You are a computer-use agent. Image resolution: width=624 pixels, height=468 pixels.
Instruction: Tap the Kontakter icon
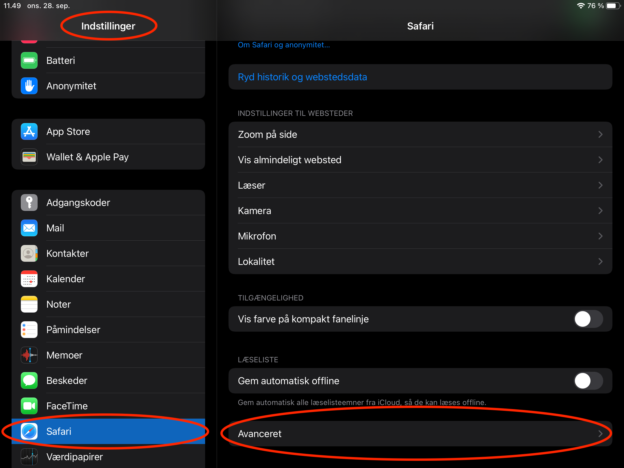pyautogui.click(x=29, y=253)
